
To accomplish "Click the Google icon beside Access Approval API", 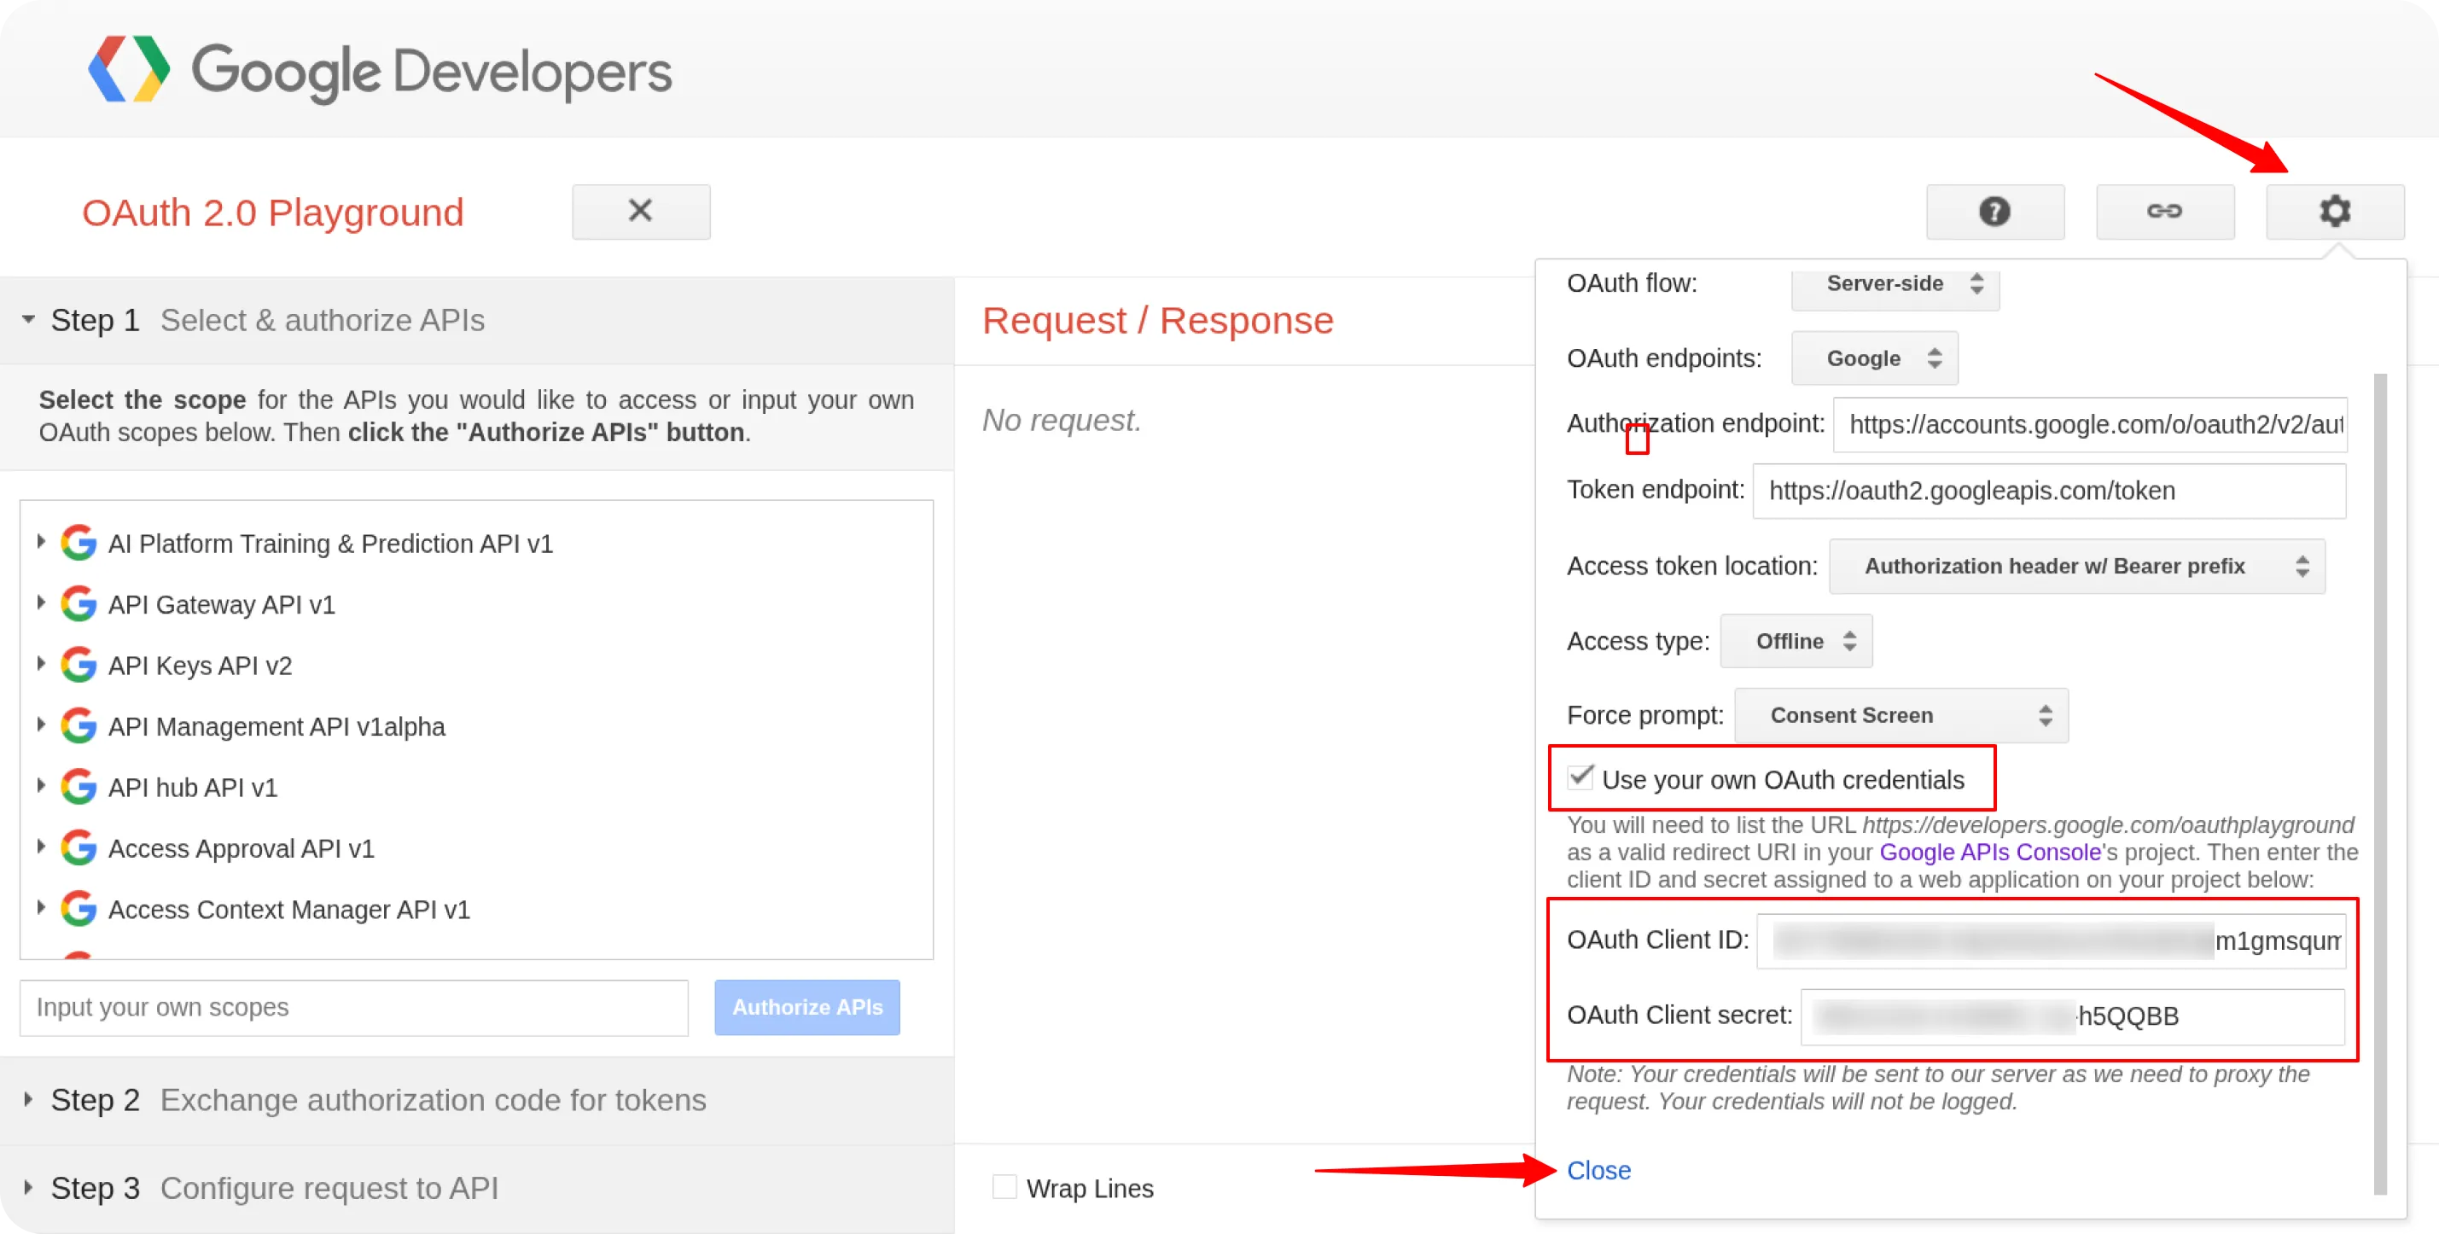I will [79, 847].
